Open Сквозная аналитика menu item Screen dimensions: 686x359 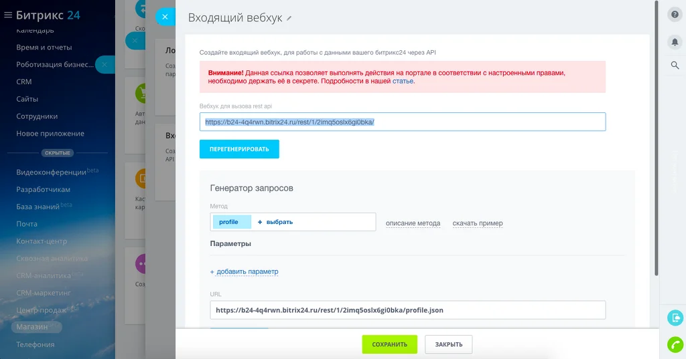(x=52, y=259)
